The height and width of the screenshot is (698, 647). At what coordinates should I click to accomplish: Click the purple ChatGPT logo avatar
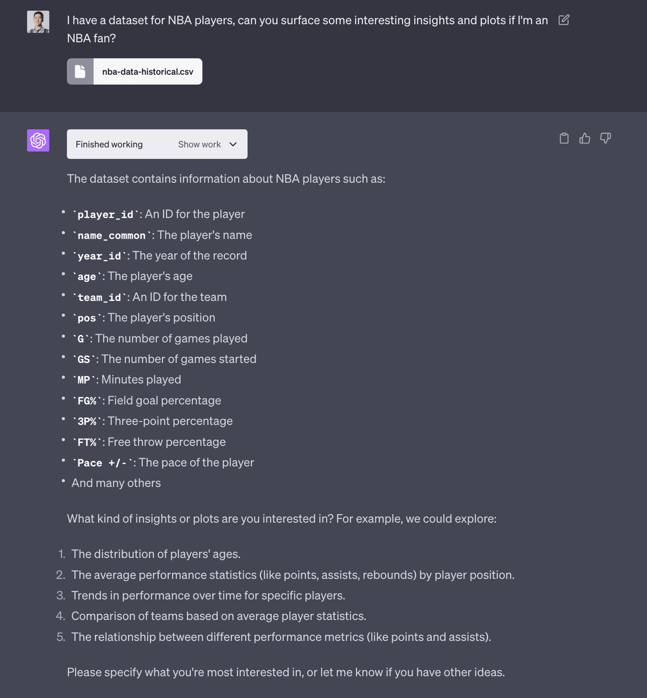tap(38, 140)
